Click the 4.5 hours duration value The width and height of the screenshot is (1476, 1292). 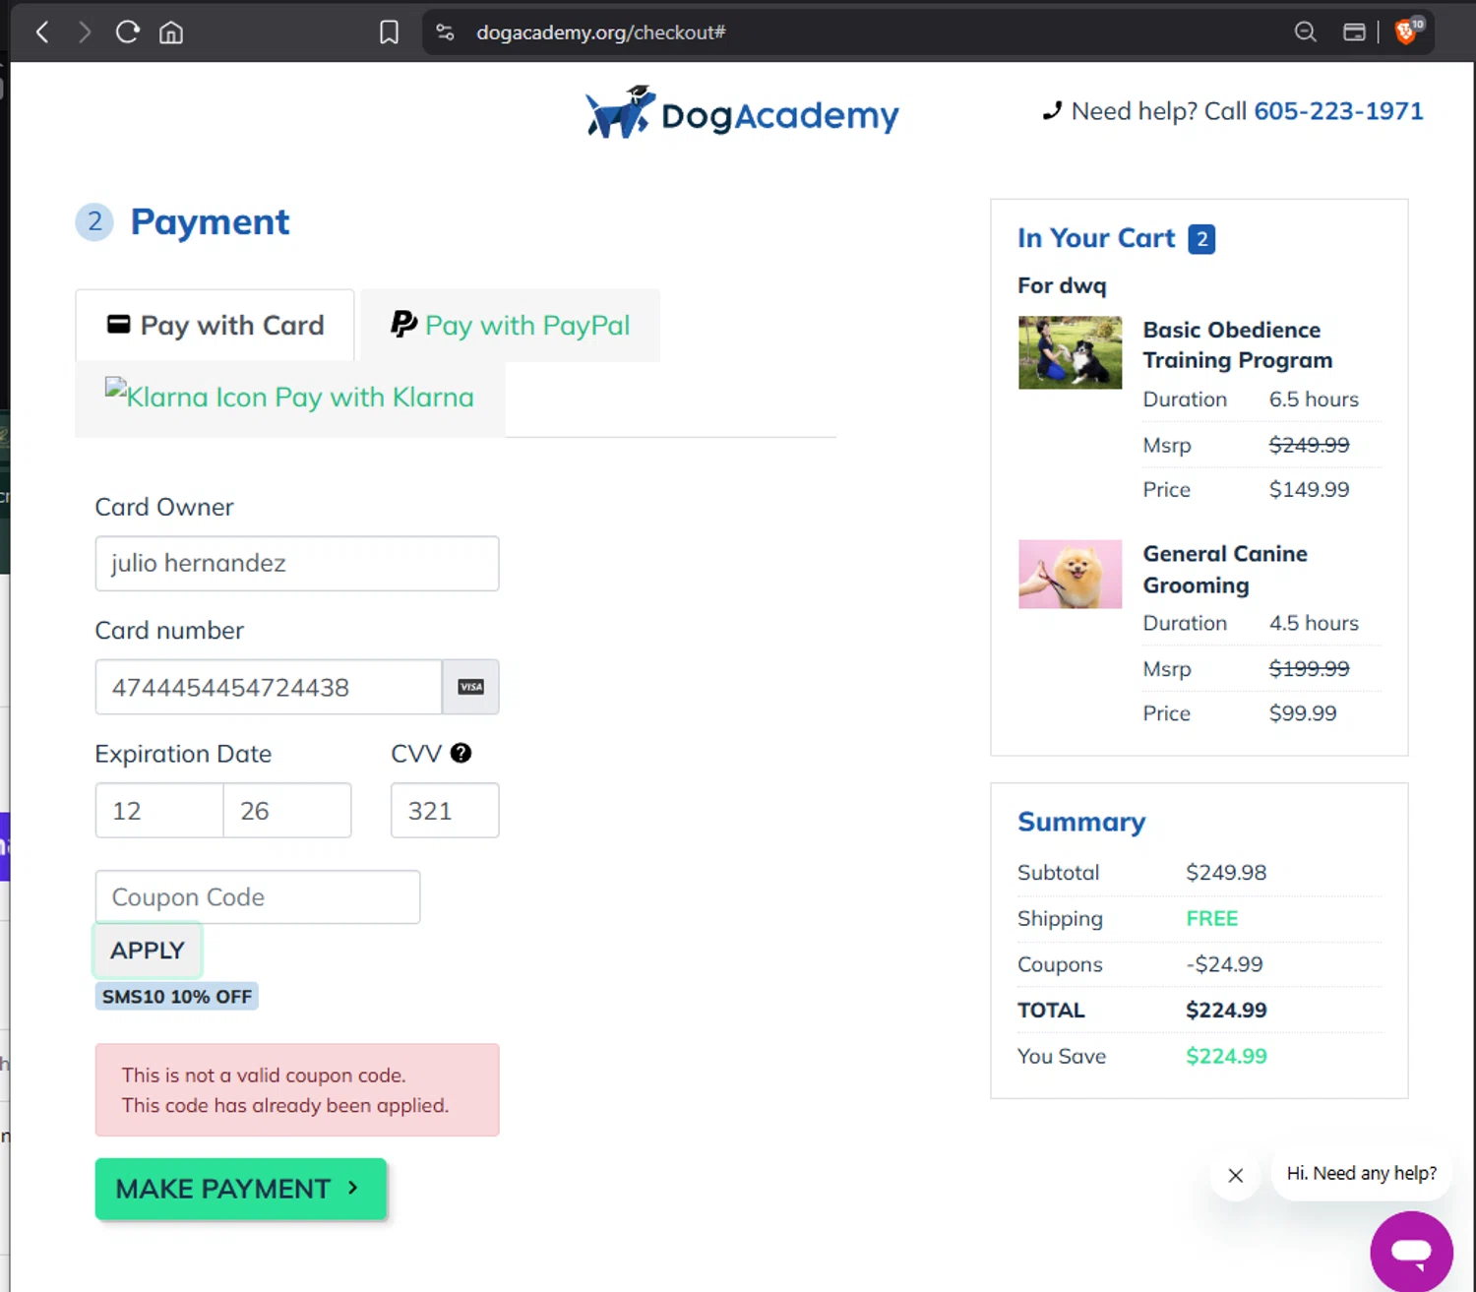coord(1314,623)
